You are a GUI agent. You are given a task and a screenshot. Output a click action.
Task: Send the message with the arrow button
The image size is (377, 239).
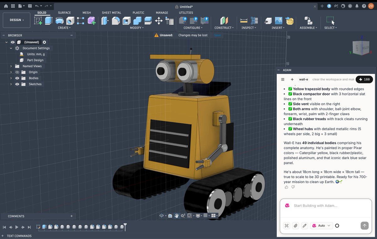pyautogui.click(x=364, y=225)
